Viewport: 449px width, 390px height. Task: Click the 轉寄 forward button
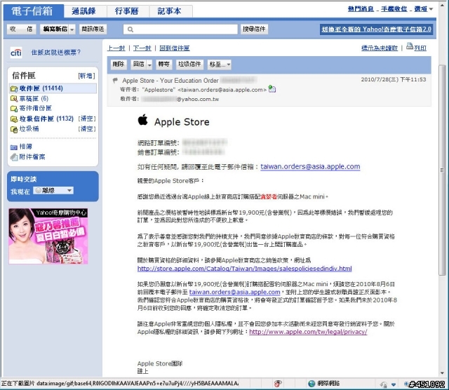(163, 64)
